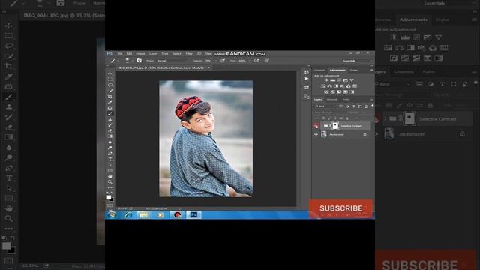Select the Pen tool in center window toolbar
The height and width of the screenshot is (270, 480).
[x=110, y=154]
